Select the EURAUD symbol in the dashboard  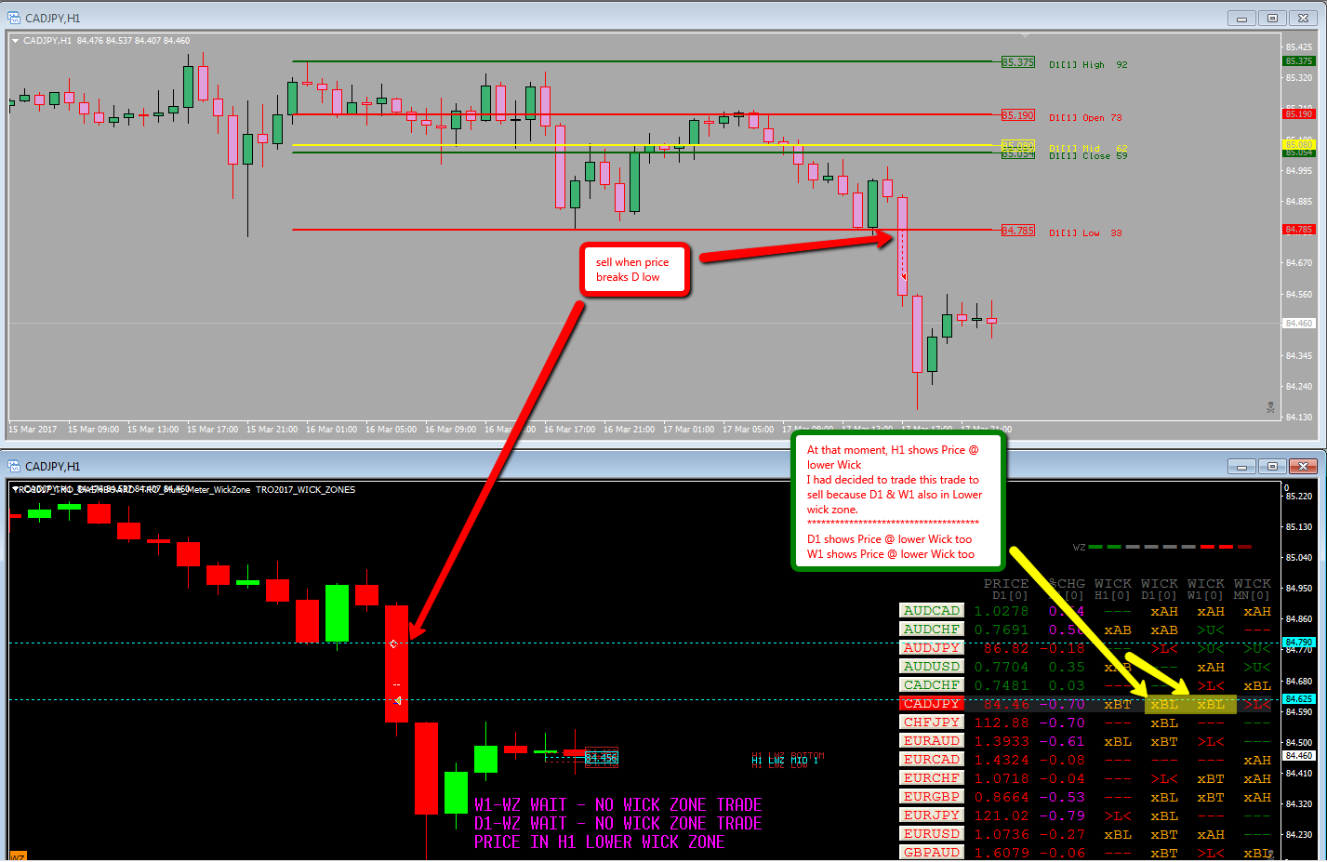(932, 741)
